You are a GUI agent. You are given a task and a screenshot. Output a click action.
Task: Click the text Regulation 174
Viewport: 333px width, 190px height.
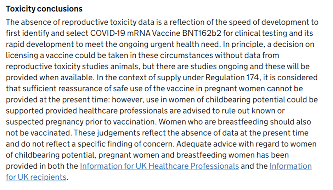point(232,77)
